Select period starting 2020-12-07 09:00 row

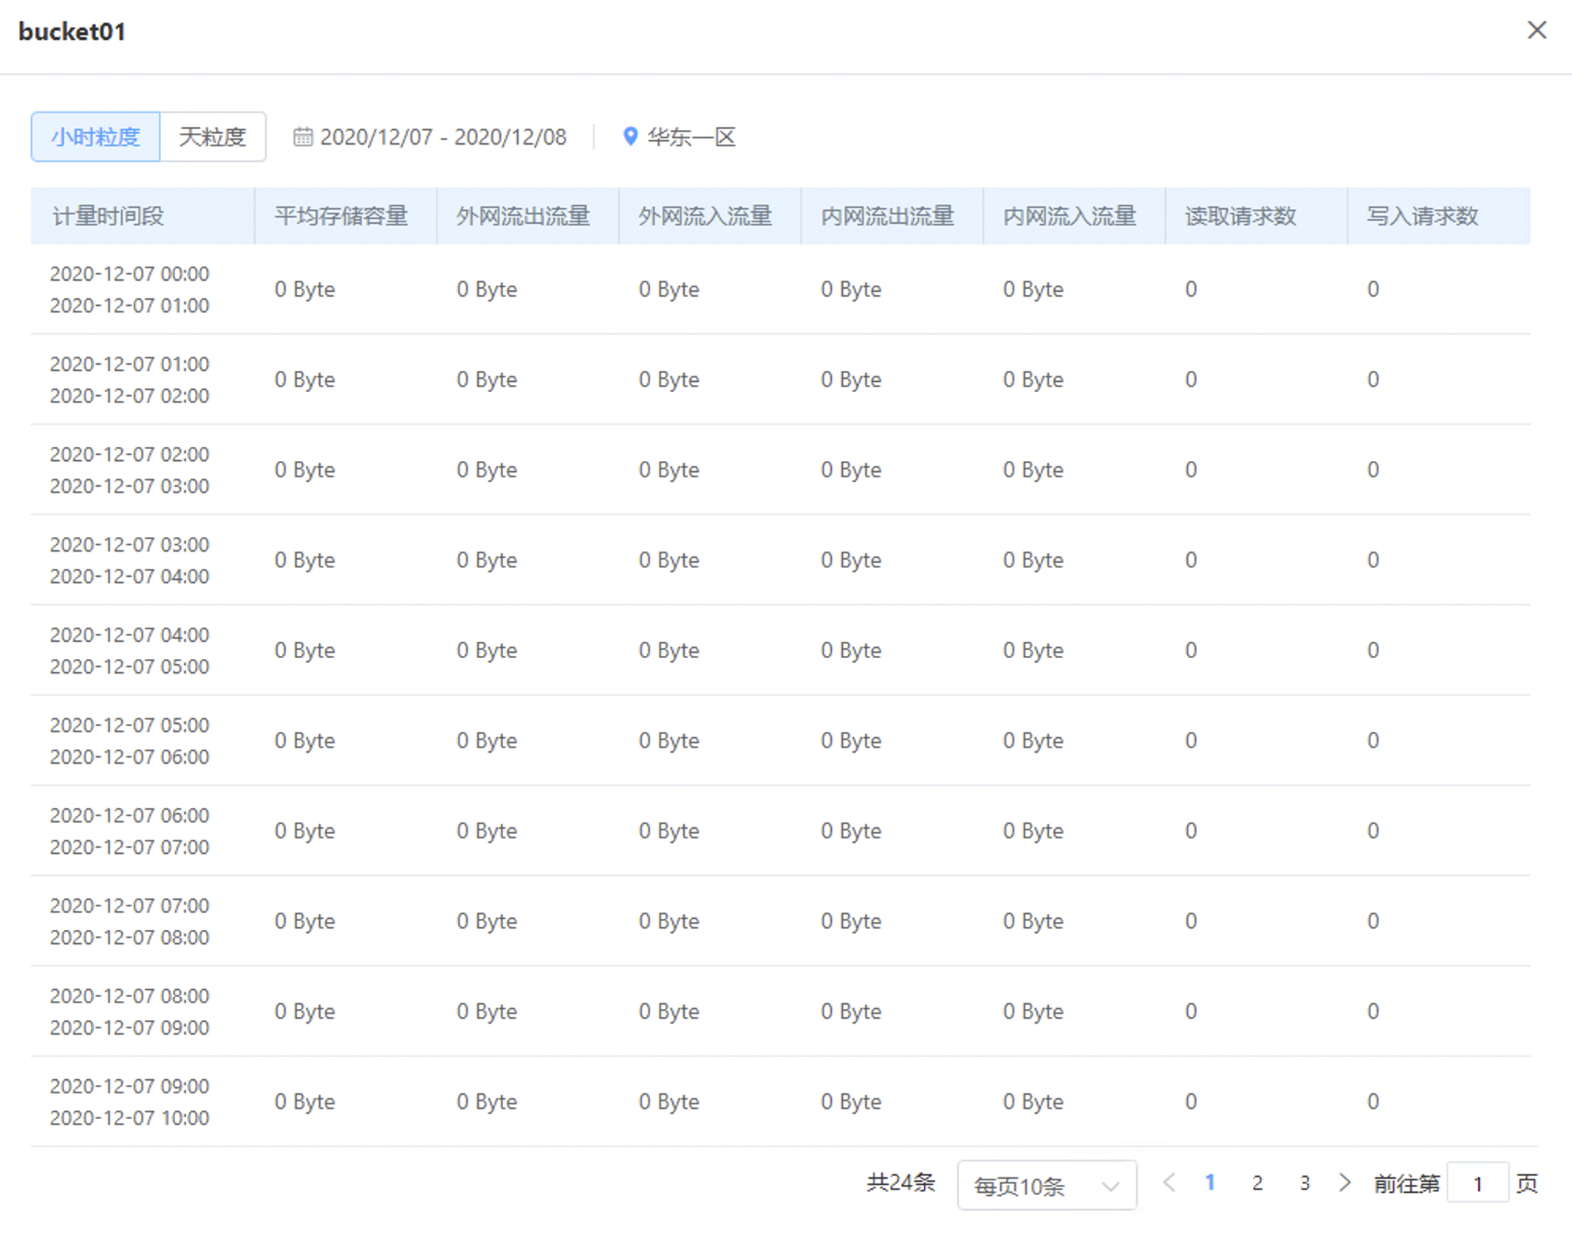coord(780,1101)
